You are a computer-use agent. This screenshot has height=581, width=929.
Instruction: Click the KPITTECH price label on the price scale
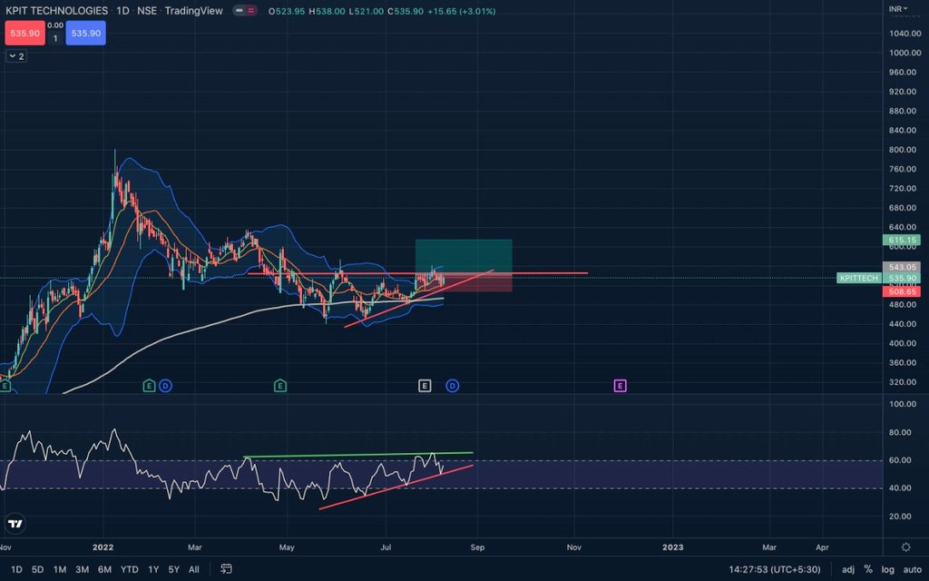coord(859,278)
